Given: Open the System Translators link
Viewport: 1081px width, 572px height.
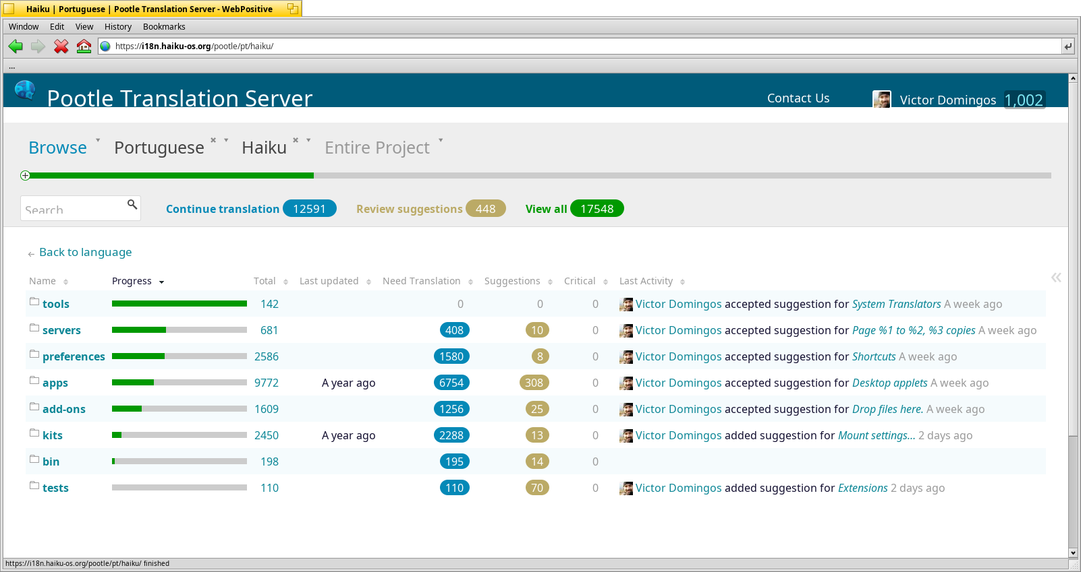Looking at the screenshot, I should pos(896,304).
